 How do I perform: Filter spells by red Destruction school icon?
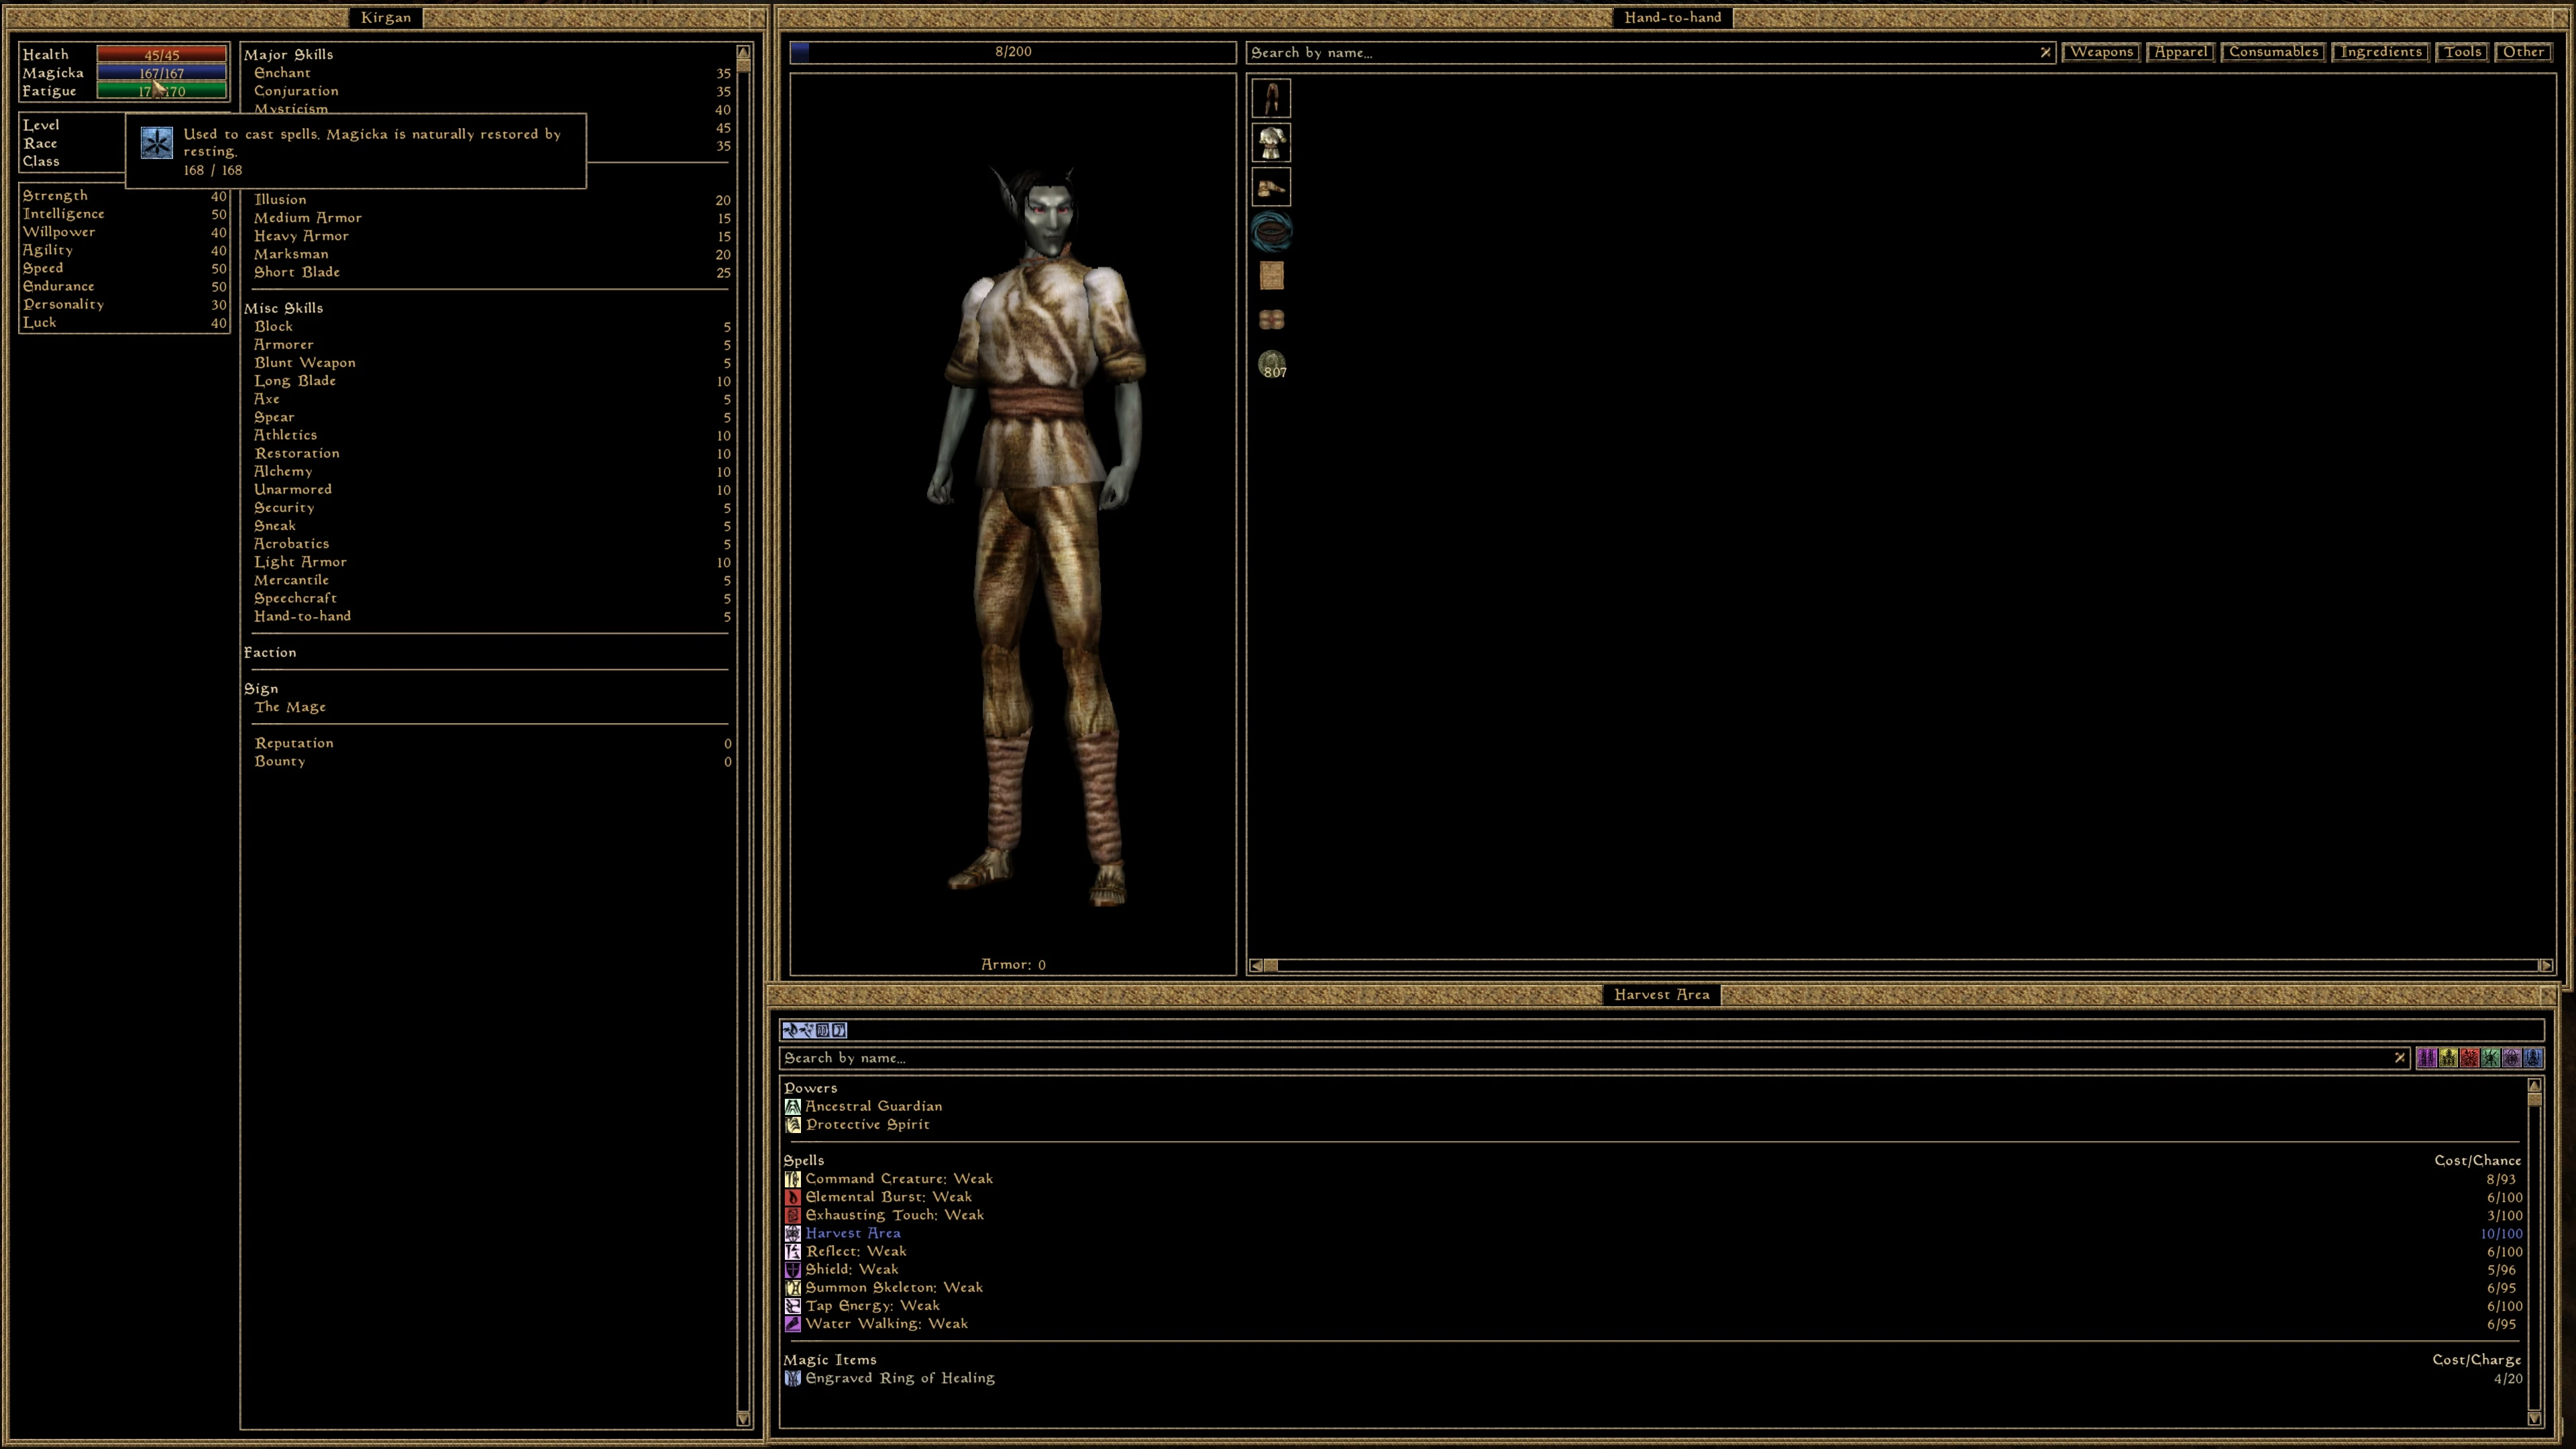click(x=2469, y=1058)
